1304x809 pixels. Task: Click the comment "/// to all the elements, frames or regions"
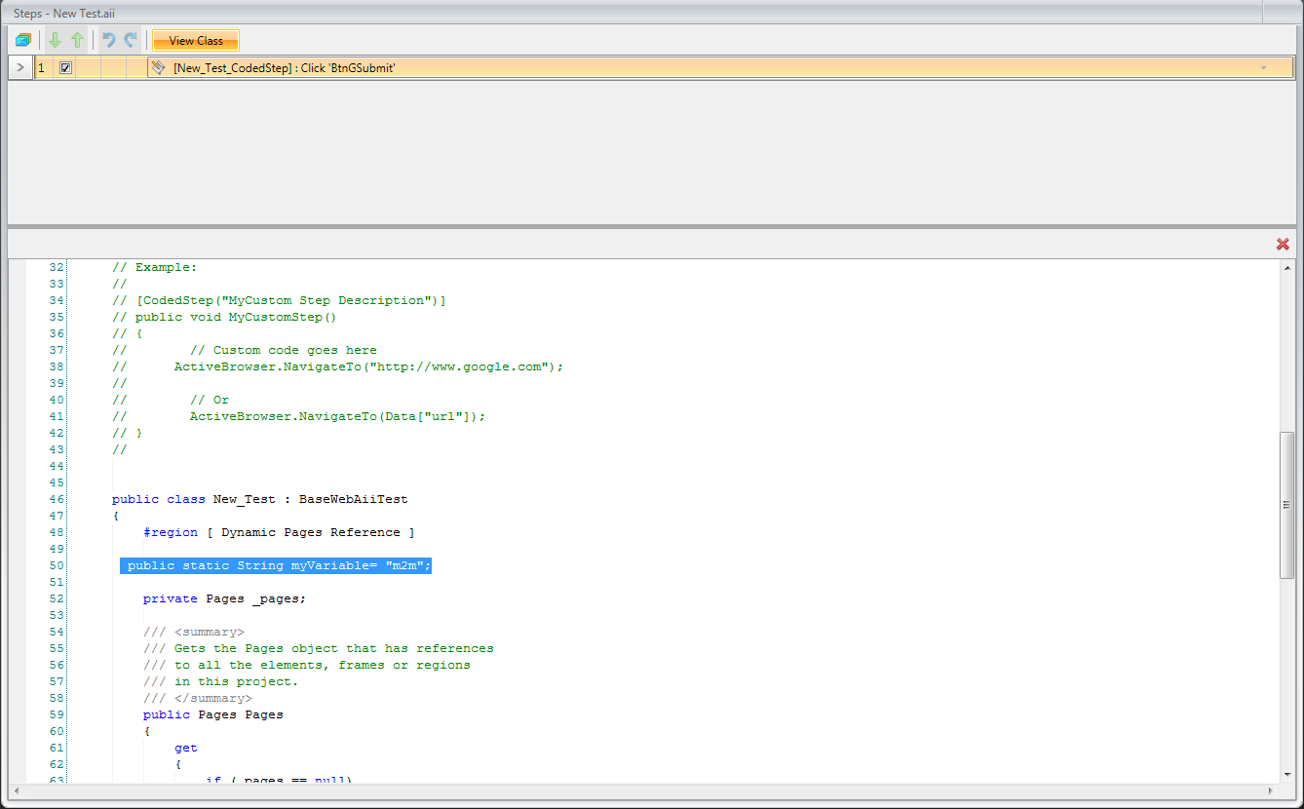307,665
